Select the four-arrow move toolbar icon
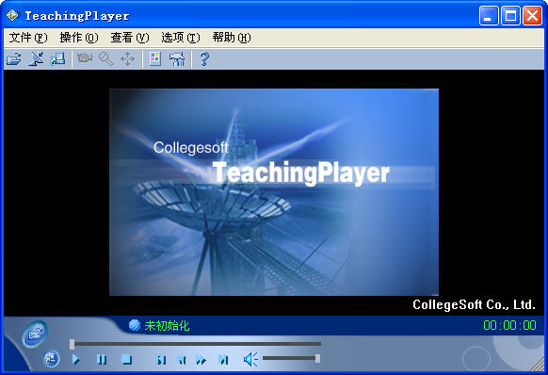548x375 pixels. (x=127, y=58)
